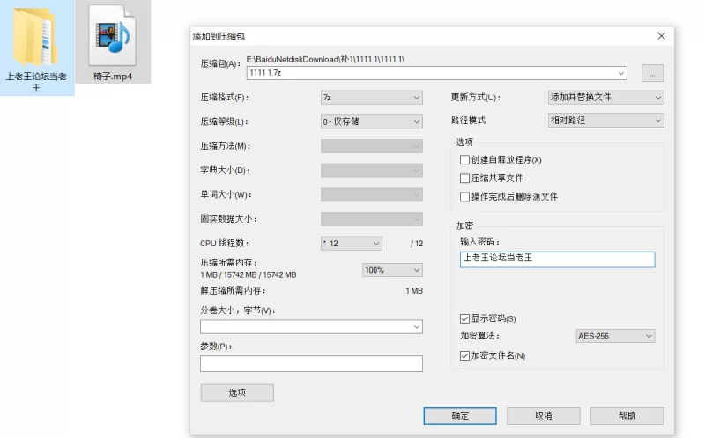Select the 椅子.mp4 video file icon
Image resolution: width=705 pixels, height=438 pixels.
pyautogui.click(x=113, y=36)
